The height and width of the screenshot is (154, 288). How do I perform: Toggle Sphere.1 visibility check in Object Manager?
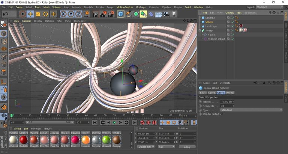coord(233,18)
